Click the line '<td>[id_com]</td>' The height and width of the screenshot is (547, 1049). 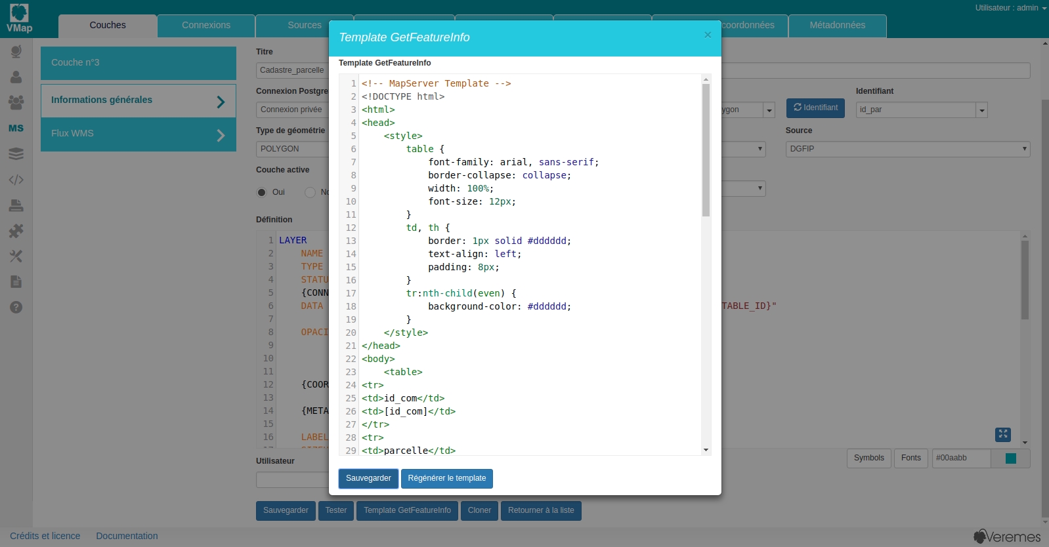pos(408,412)
